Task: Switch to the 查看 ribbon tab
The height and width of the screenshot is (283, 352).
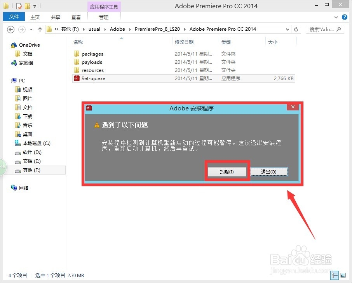Action: tap(76, 17)
